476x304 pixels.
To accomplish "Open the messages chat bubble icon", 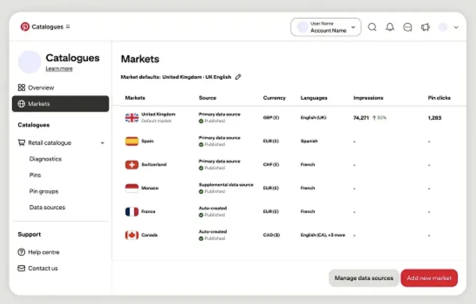I will [407, 27].
